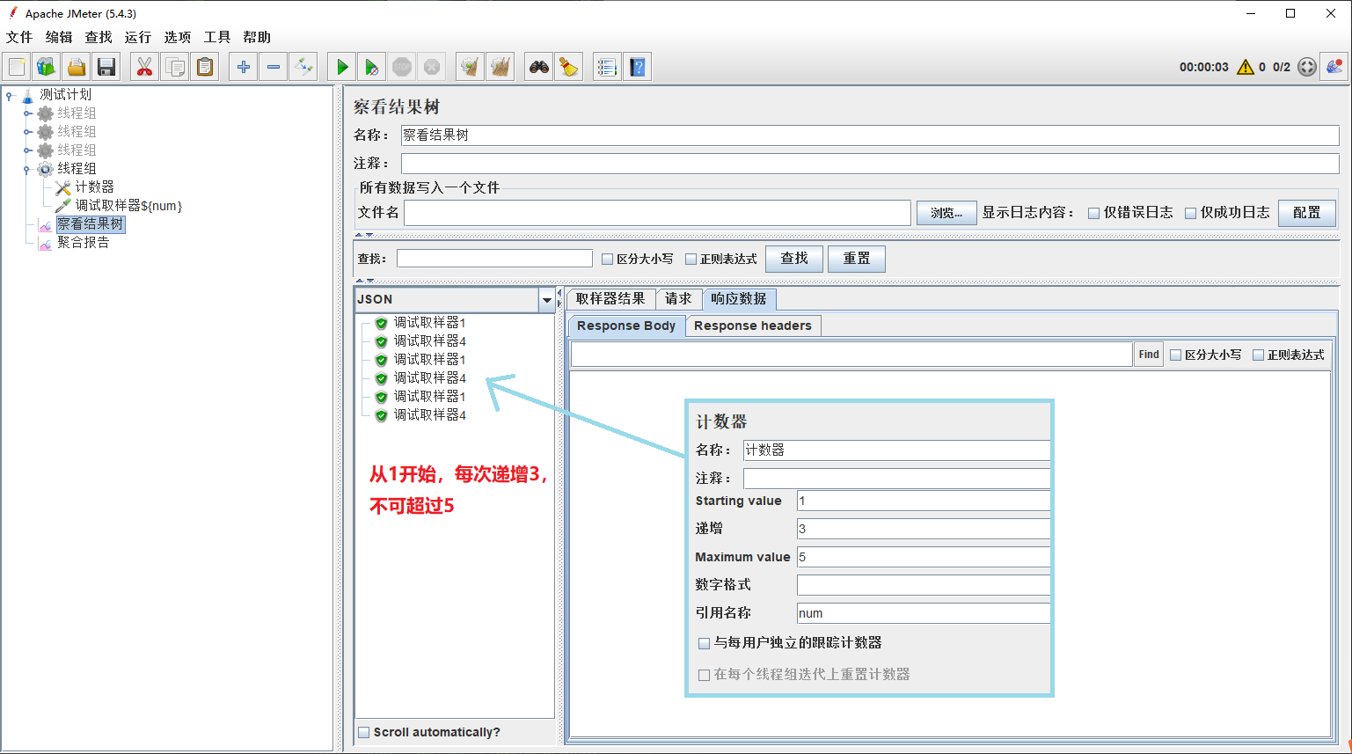
Task: Click the binoculars Search toolbar icon
Action: click(538, 67)
